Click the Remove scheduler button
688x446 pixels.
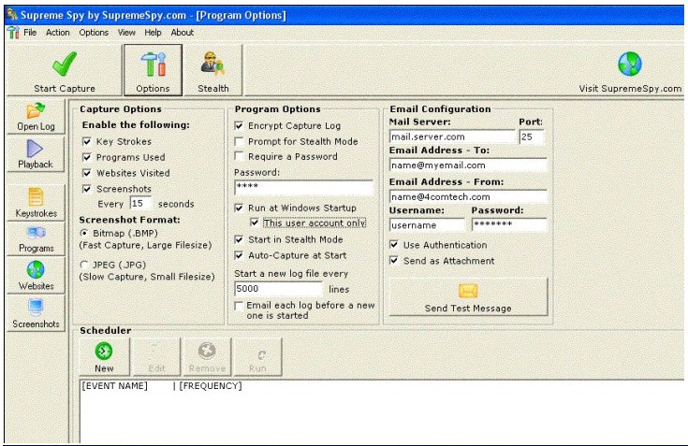pos(207,357)
